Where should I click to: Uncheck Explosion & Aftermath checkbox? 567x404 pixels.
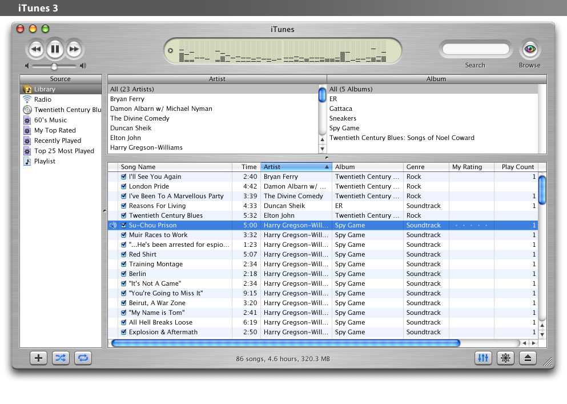tap(124, 332)
